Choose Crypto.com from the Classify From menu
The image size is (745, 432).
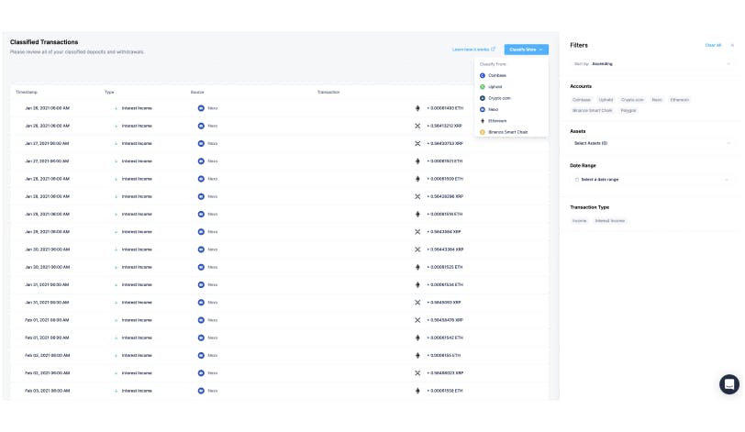(511, 98)
